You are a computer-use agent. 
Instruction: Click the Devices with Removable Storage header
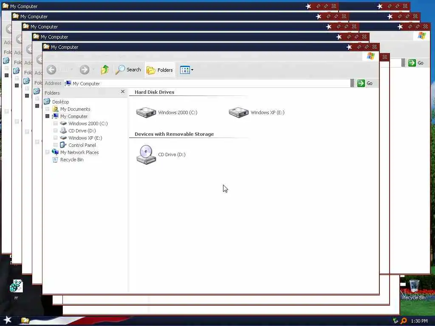coord(174,134)
